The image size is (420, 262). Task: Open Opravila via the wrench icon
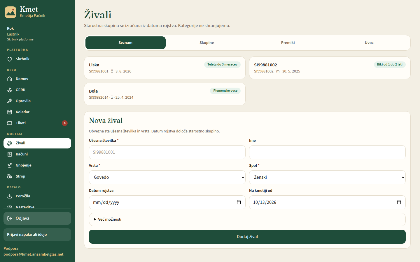coord(10,101)
